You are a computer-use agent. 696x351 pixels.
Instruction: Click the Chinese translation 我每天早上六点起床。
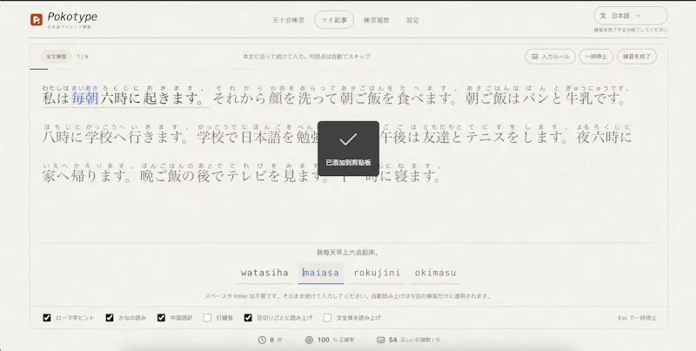coord(347,253)
